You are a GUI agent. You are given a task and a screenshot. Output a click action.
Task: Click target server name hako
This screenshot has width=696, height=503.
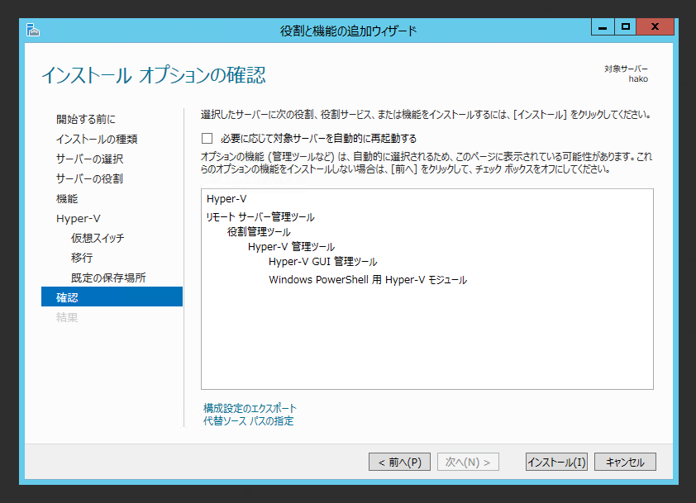coord(638,79)
